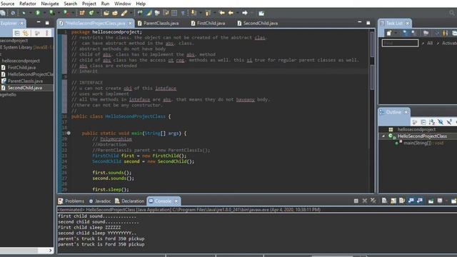Viewport: 457px width, 257px height.
Task: Click Collapse All in Package Explorer toolbar
Action: point(17,34)
